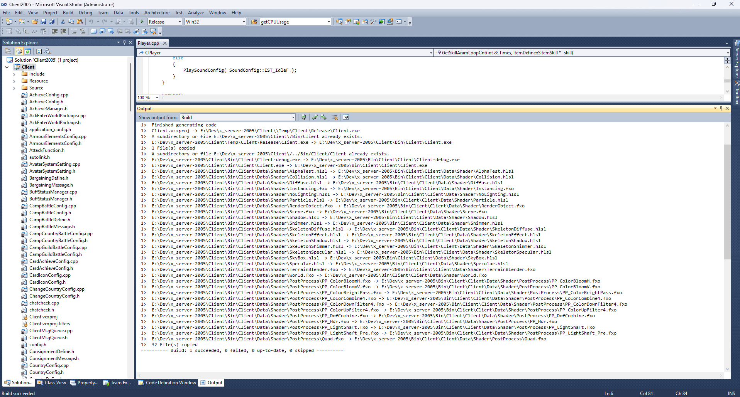Toggle word wrap in the Output window

coord(346,117)
